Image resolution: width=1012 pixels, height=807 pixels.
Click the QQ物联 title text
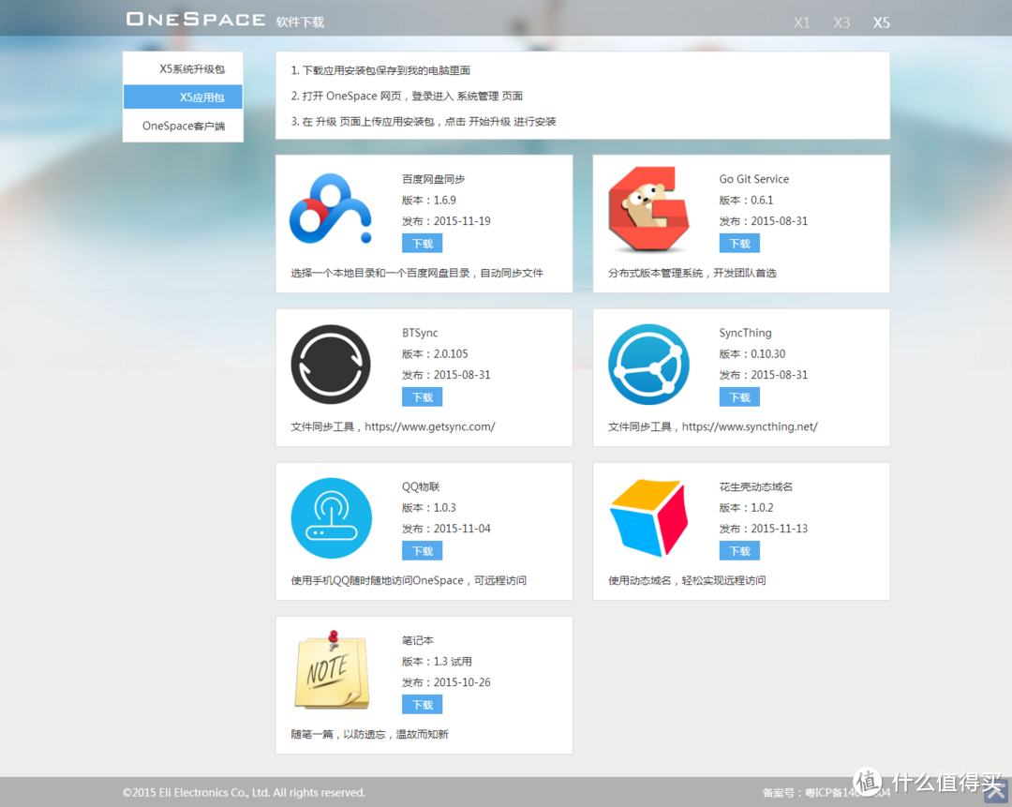420,486
